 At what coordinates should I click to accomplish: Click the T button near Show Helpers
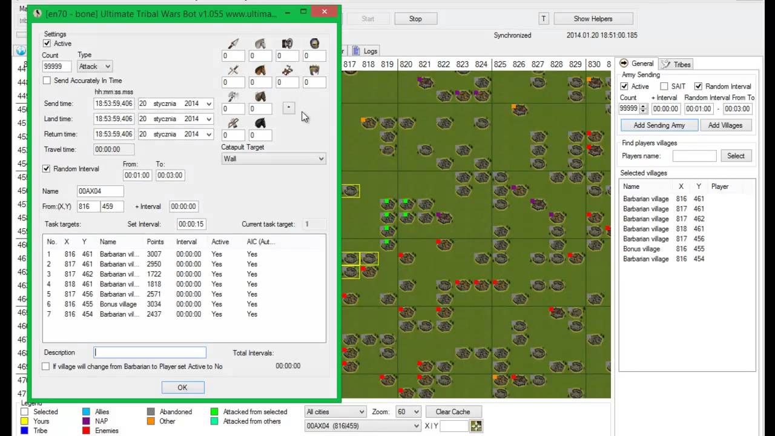(543, 19)
